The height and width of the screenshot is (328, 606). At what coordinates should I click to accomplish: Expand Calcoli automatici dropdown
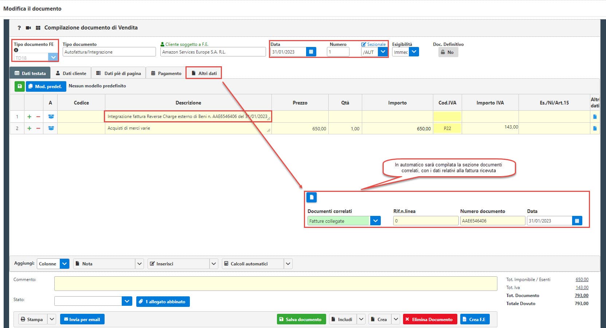pos(288,264)
